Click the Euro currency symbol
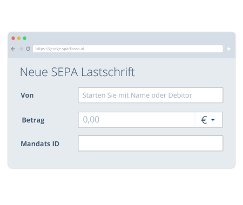 204,120
